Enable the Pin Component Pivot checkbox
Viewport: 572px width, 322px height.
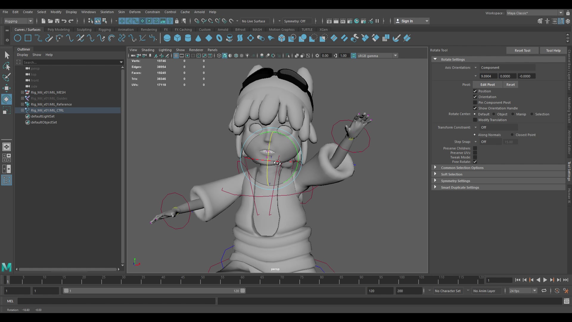coord(475,103)
